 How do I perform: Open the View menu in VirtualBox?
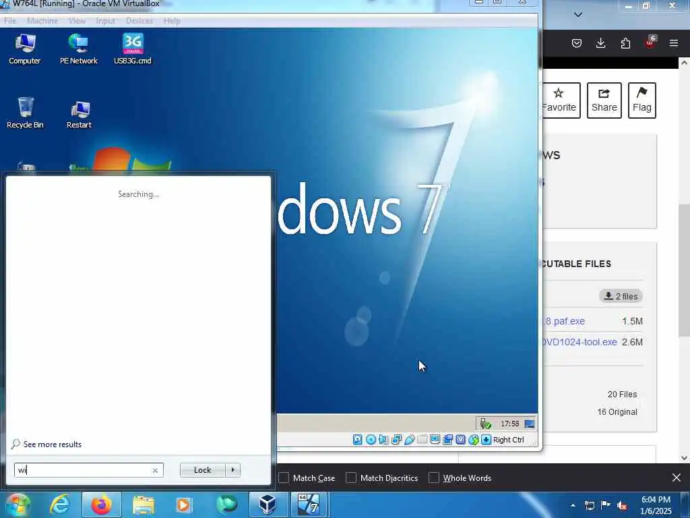tap(77, 21)
